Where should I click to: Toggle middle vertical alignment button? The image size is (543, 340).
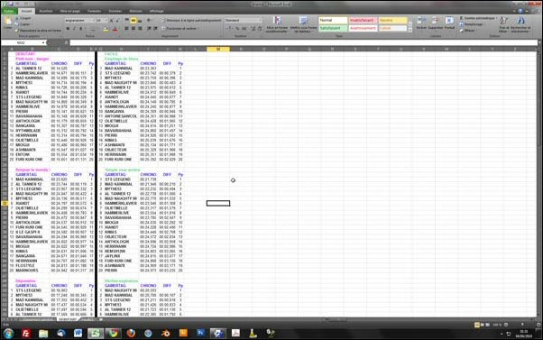point(133,21)
